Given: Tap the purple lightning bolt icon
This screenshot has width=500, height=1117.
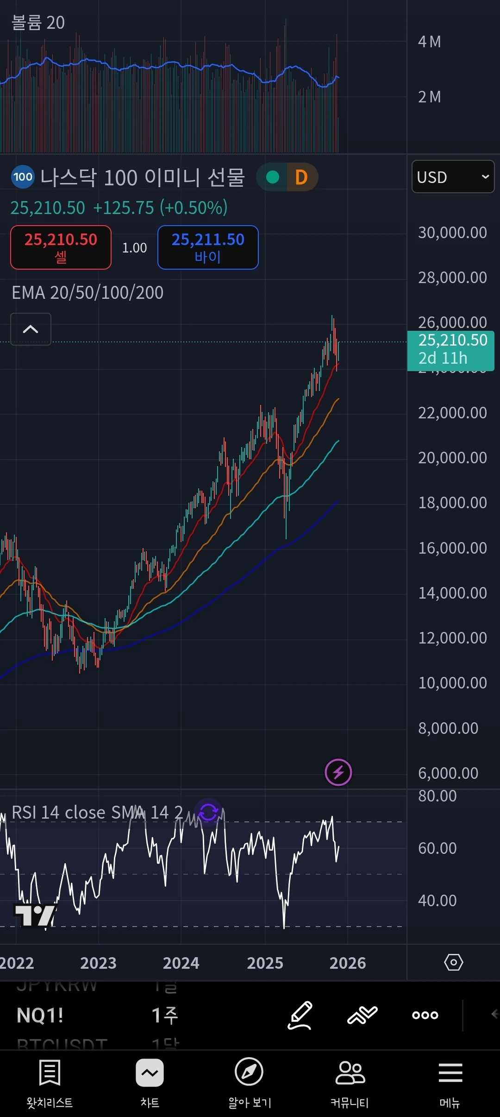Looking at the screenshot, I should [338, 772].
